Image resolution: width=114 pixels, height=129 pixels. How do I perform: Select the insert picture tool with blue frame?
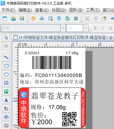point(6,83)
